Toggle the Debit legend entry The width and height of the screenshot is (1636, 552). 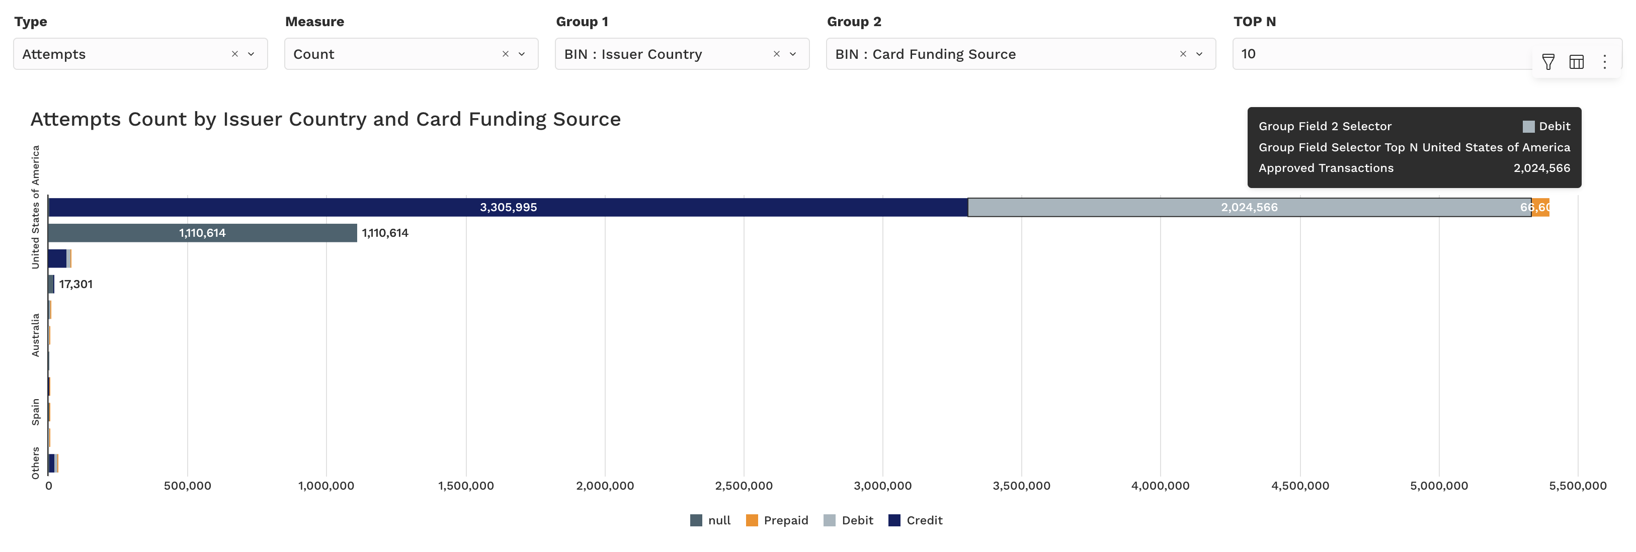849,520
